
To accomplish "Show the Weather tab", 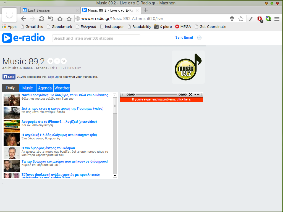I will 62,88.
